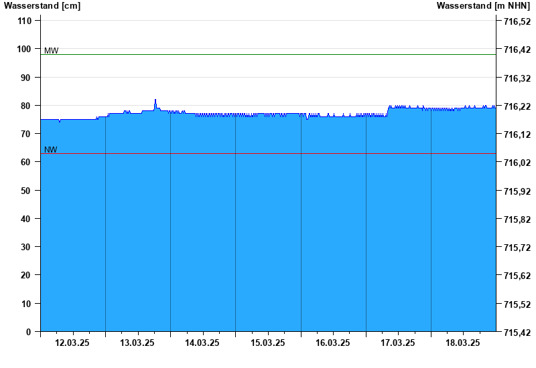Screen dimensions: 536x368
Task: Click the 716,32 value on right axis
Action: [x=517, y=78]
